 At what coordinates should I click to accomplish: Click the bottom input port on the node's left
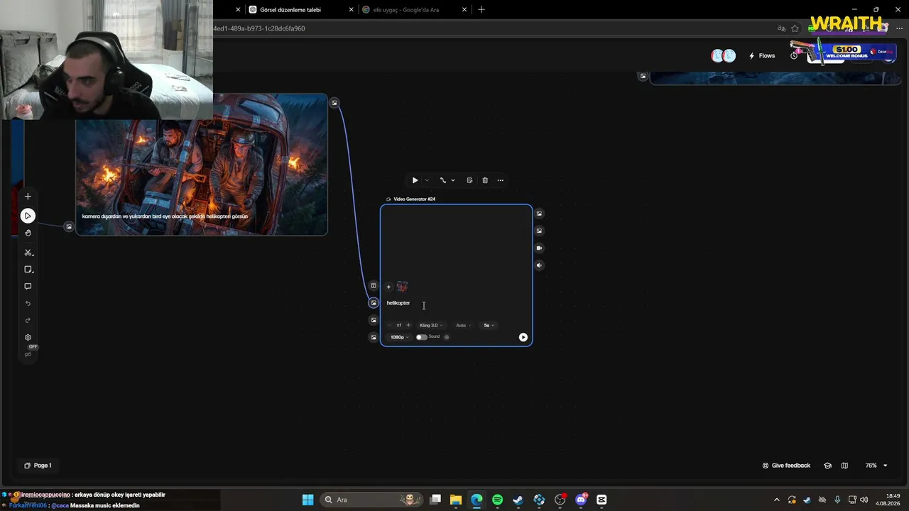pyautogui.click(x=374, y=337)
